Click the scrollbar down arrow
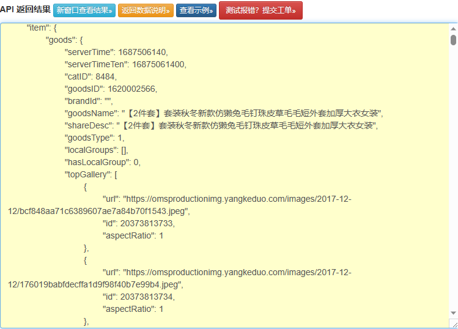 (x=453, y=313)
